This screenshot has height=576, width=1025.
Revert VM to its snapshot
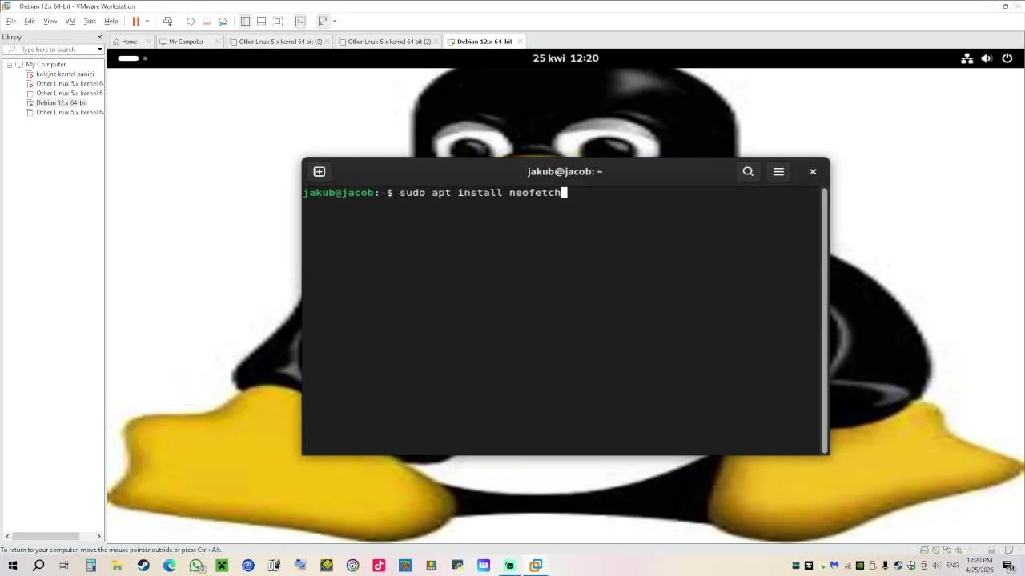pyautogui.click(x=207, y=22)
